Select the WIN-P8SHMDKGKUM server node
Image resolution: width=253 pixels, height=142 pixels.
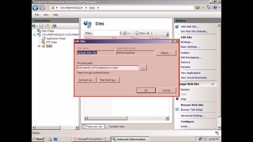[x=60, y=35]
